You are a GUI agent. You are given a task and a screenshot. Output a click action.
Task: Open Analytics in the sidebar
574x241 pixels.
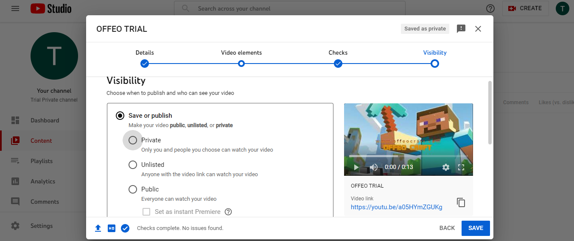click(42, 181)
